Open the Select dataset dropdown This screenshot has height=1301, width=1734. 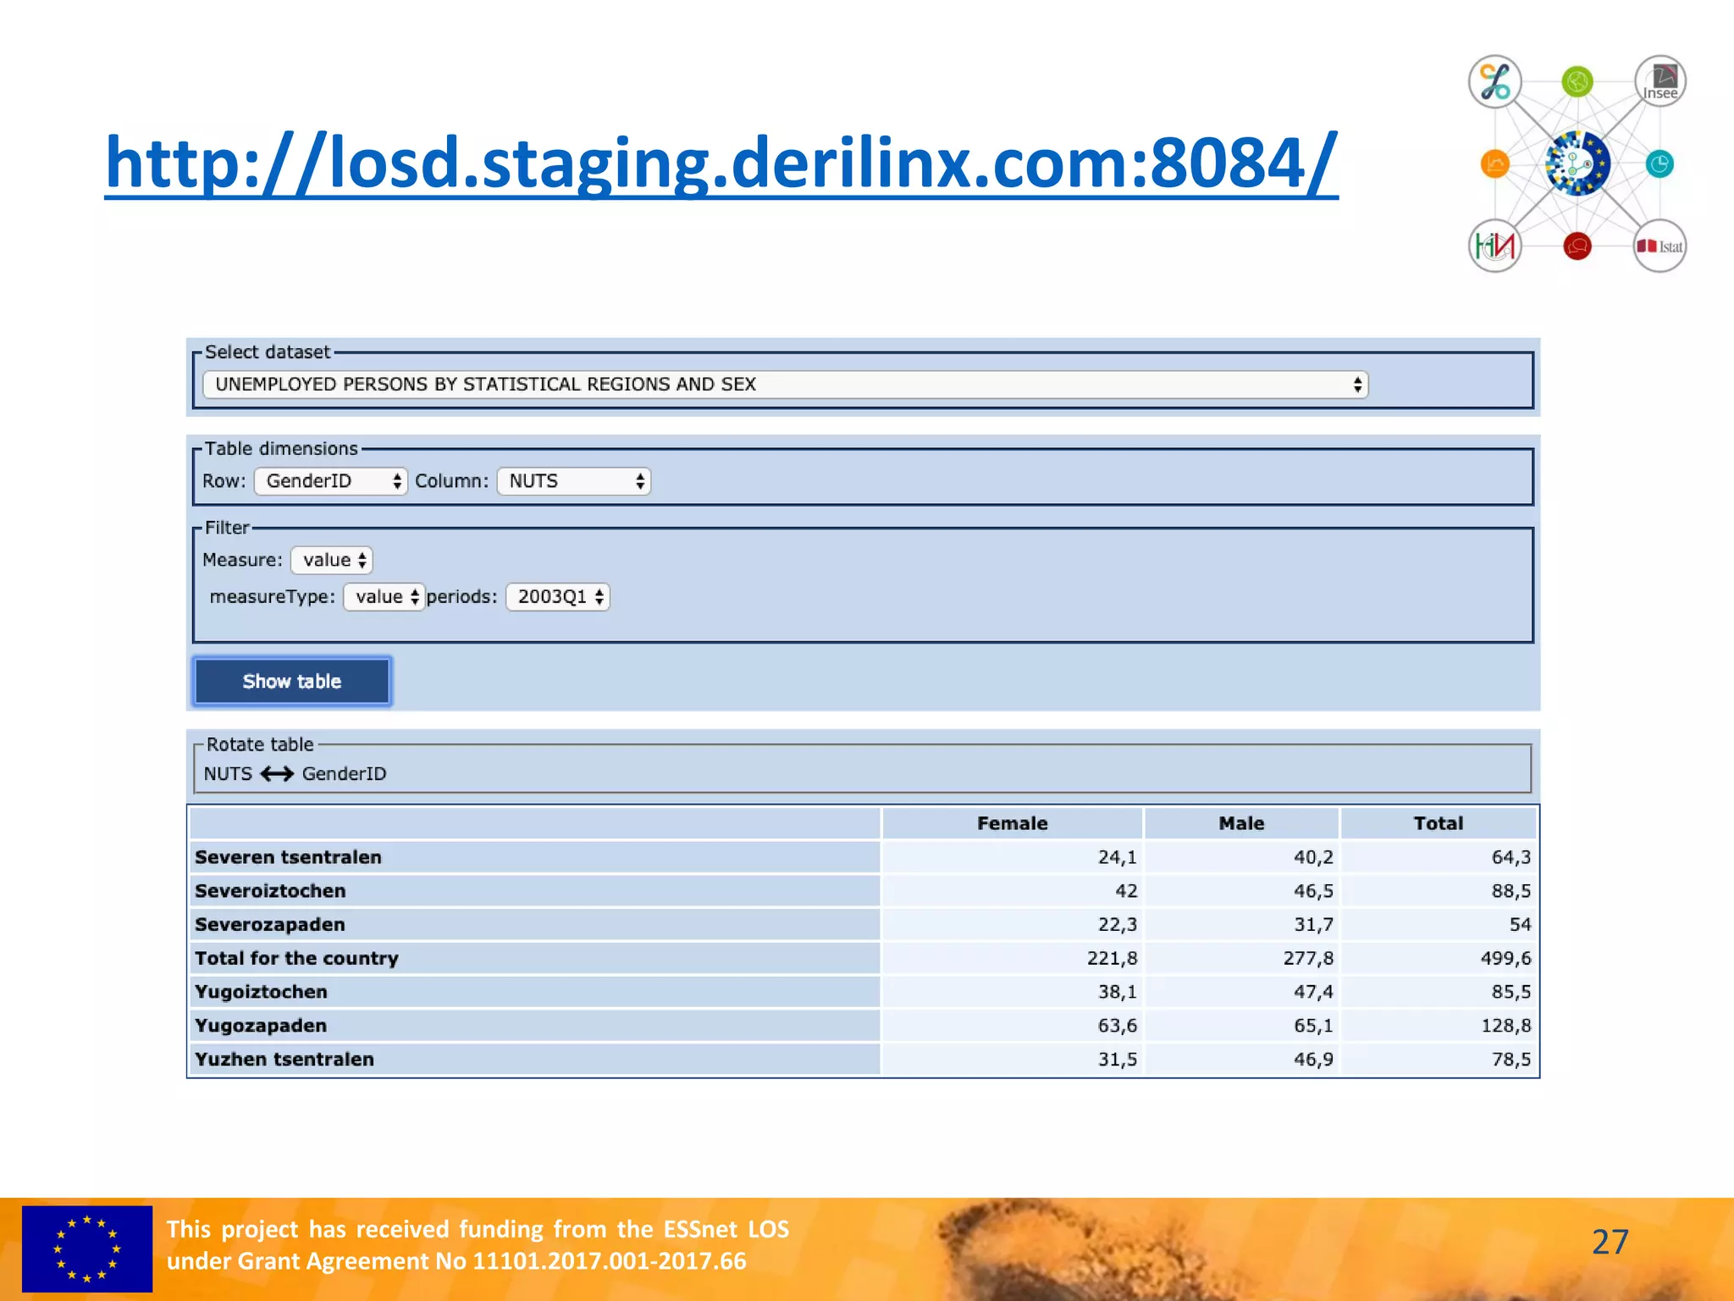(x=786, y=385)
